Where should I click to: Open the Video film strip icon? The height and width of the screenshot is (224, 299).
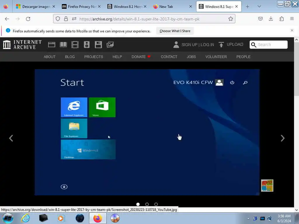pyautogui.click(x=75, y=45)
